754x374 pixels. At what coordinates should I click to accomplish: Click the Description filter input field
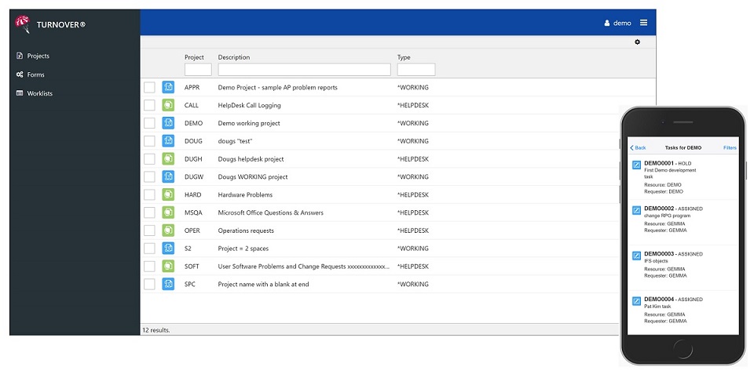click(304, 70)
